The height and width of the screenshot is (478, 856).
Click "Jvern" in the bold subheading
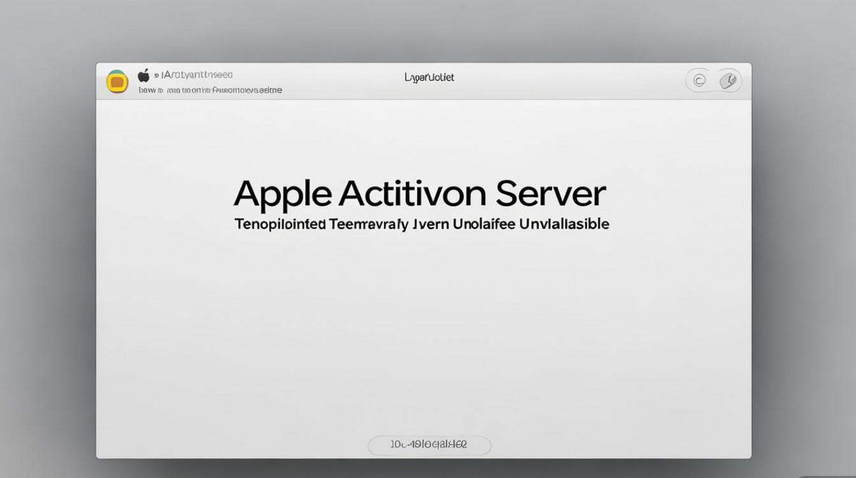431,224
